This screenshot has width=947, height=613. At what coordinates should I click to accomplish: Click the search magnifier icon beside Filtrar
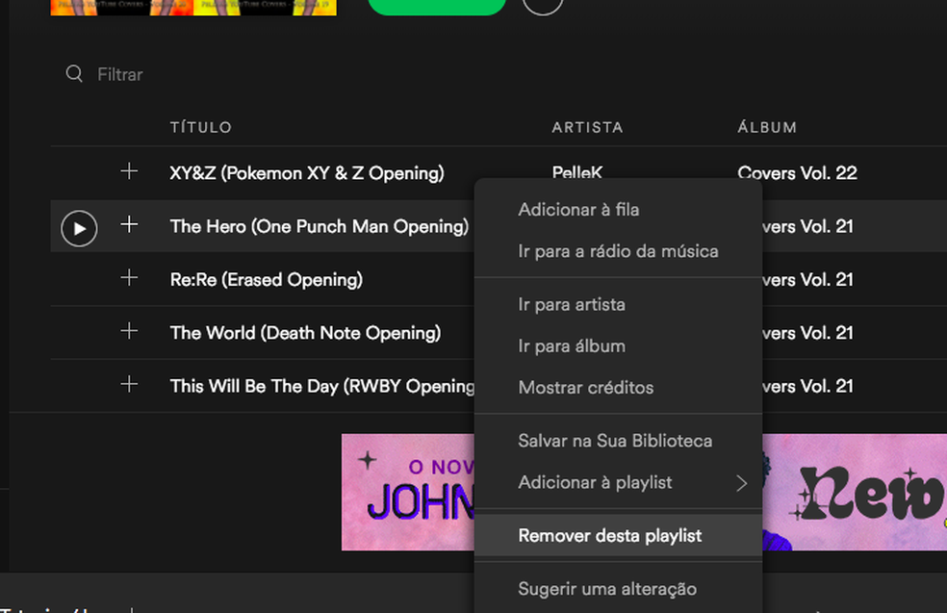pyautogui.click(x=74, y=74)
